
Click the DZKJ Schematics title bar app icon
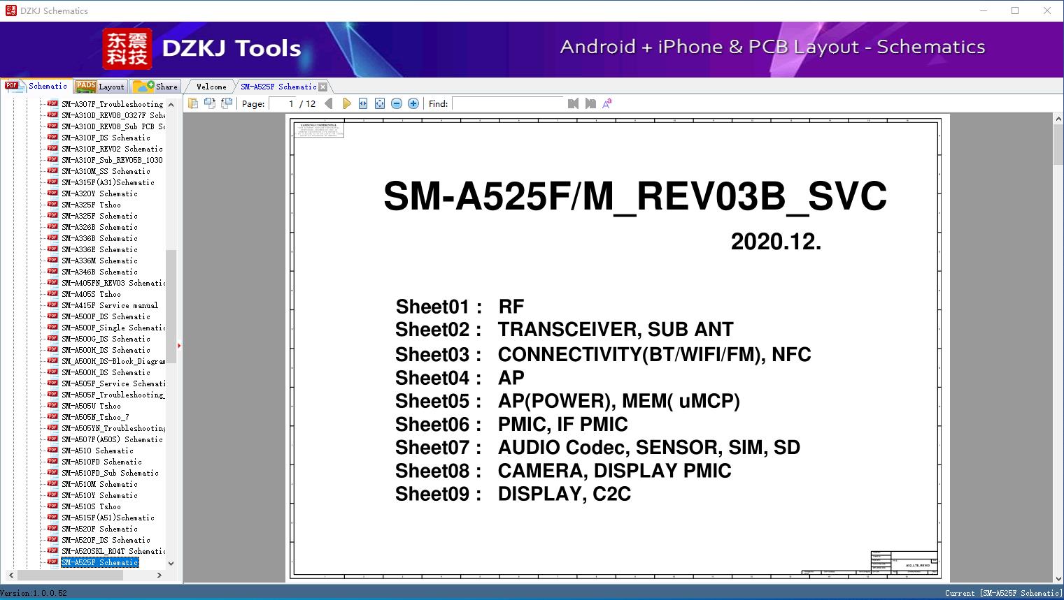click(10, 10)
